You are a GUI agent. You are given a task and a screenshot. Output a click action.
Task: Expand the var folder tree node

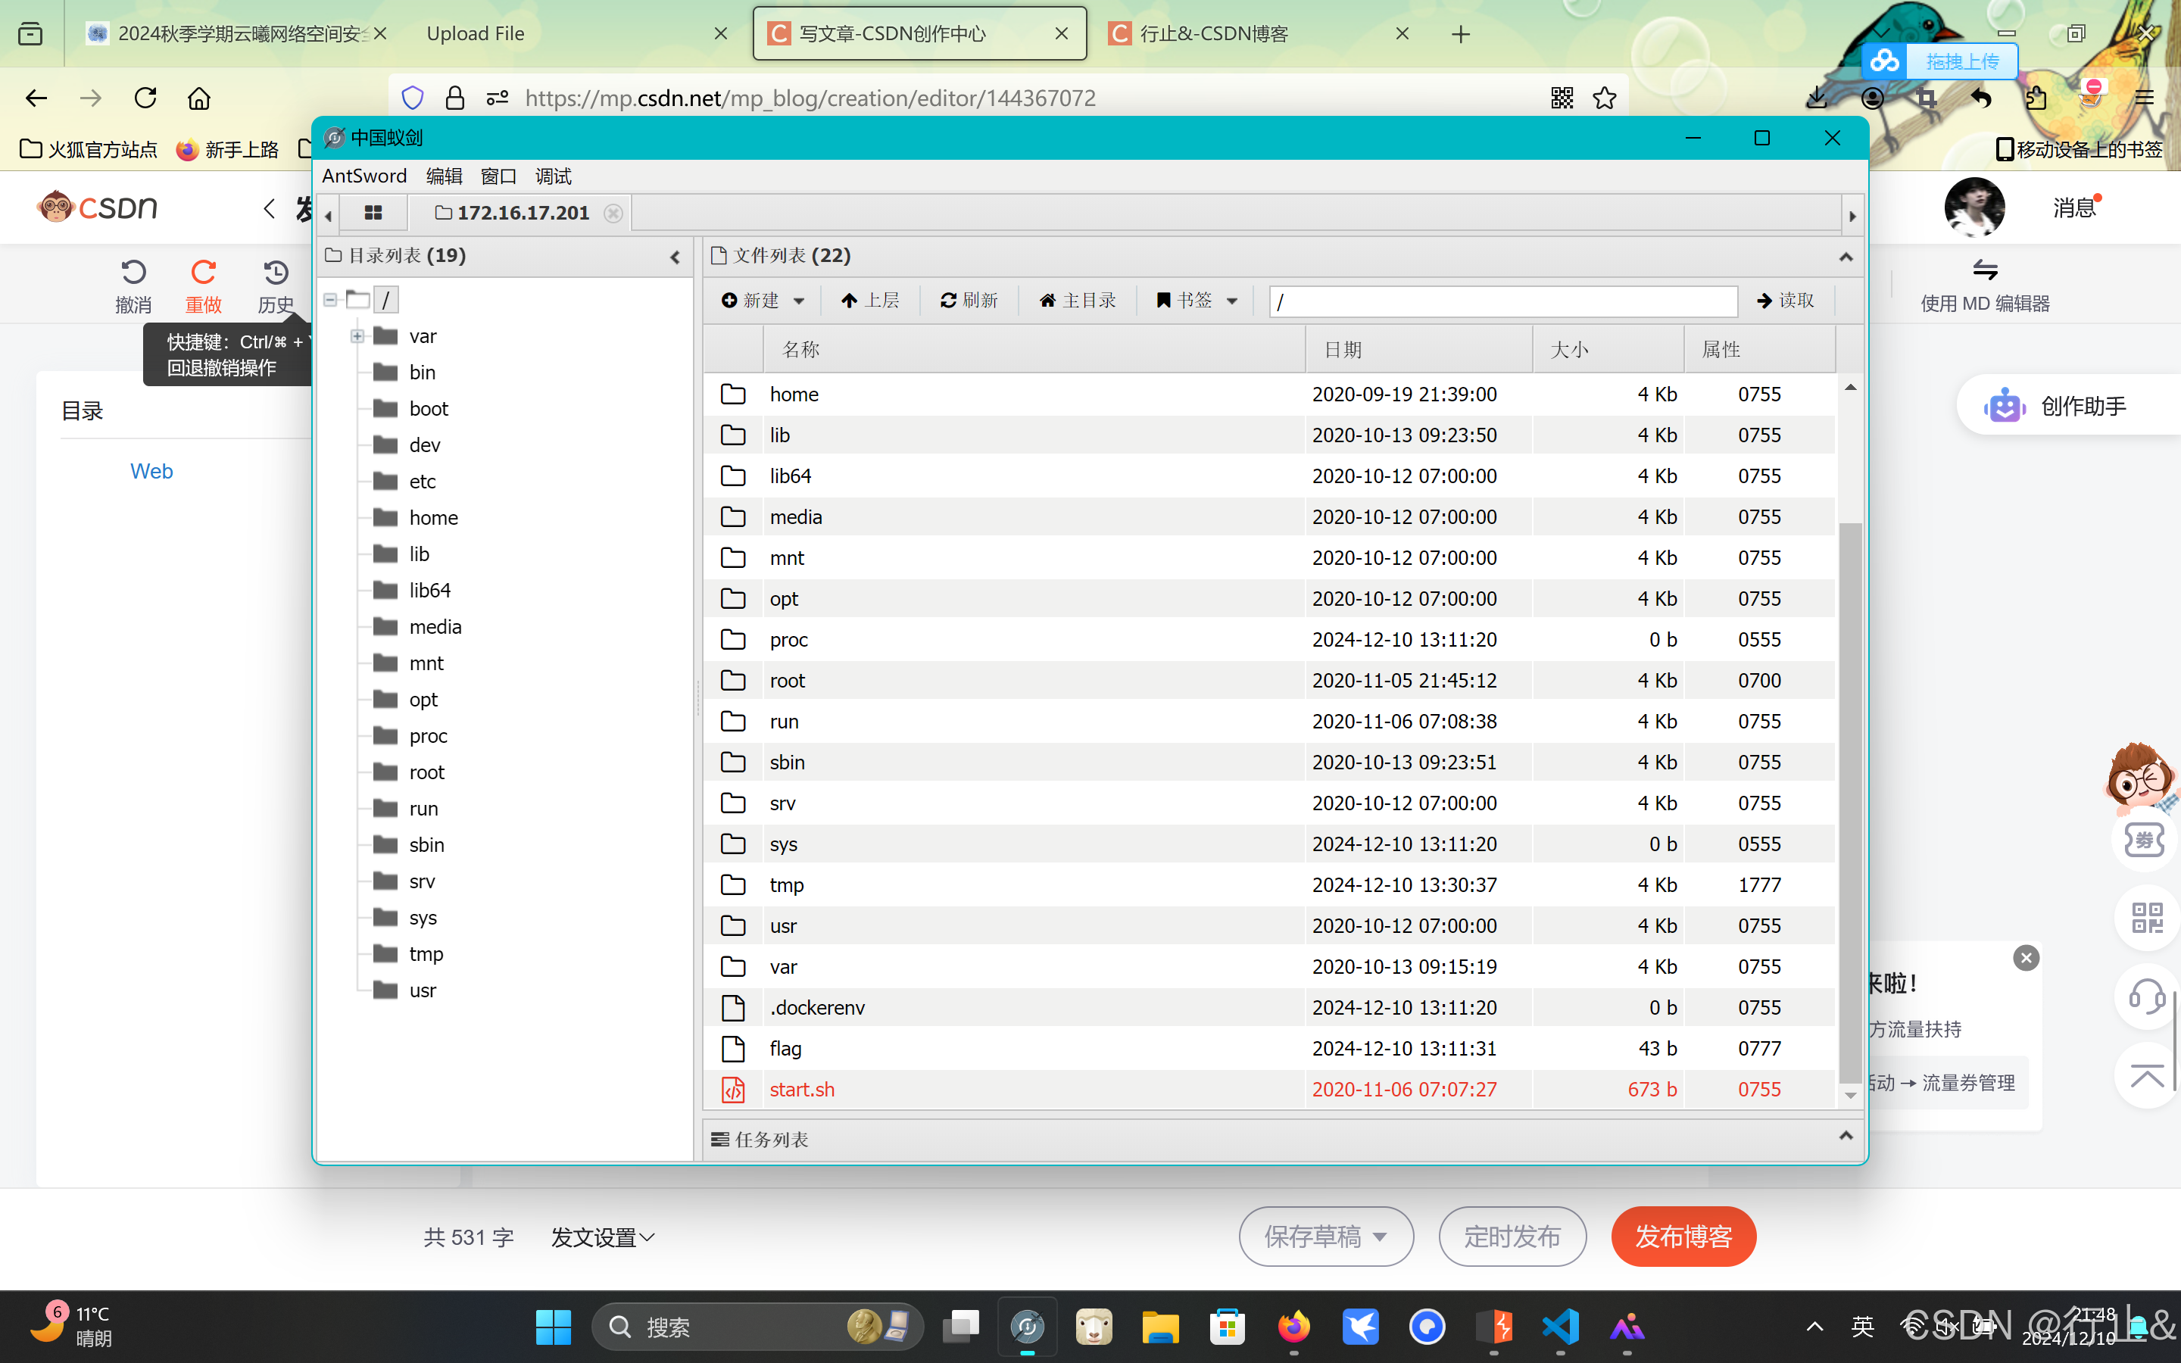tap(357, 336)
